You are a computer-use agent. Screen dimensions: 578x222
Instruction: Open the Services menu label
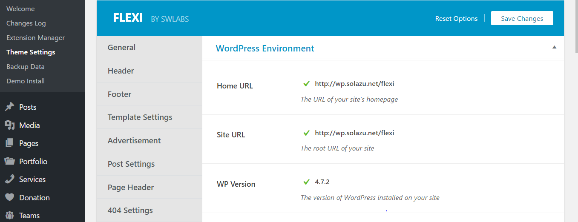coord(32,179)
